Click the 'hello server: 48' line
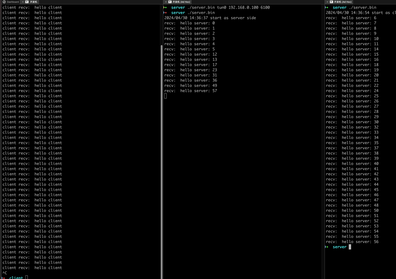Image resolution: width=396 pixels, height=279 pixels. (352, 205)
